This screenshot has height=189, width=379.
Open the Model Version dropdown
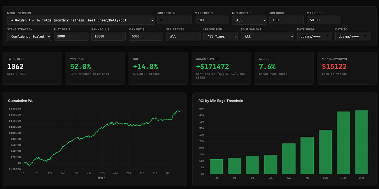[x=81, y=20]
